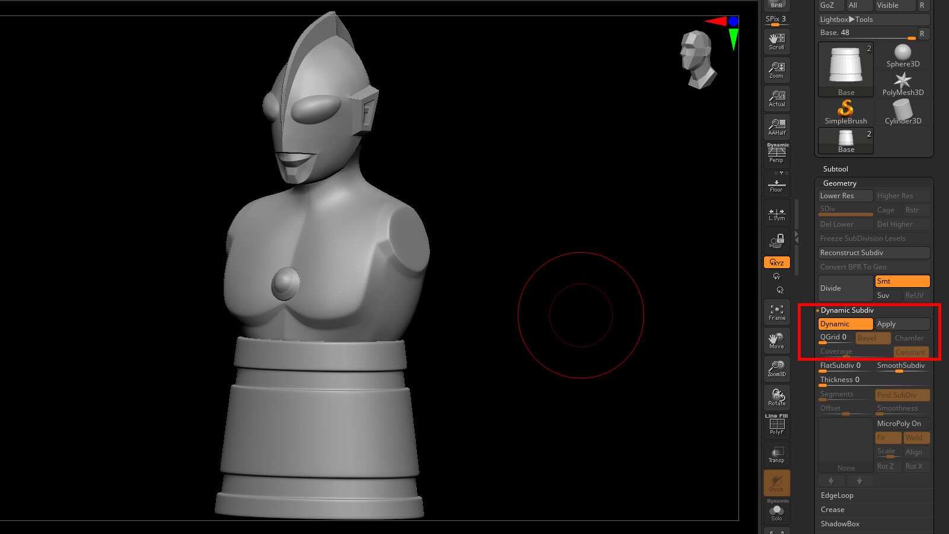Adjust the Base 48 slider
This screenshot has height=534, width=949.
[867, 34]
